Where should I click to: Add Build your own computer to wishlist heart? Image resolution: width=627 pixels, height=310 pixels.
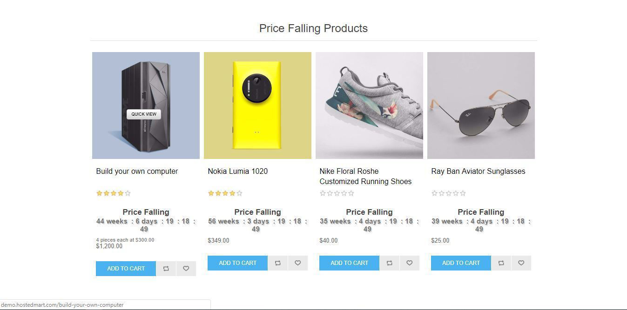click(x=186, y=268)
